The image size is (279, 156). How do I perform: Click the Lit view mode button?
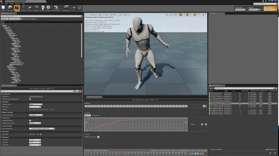click(101, 15)
